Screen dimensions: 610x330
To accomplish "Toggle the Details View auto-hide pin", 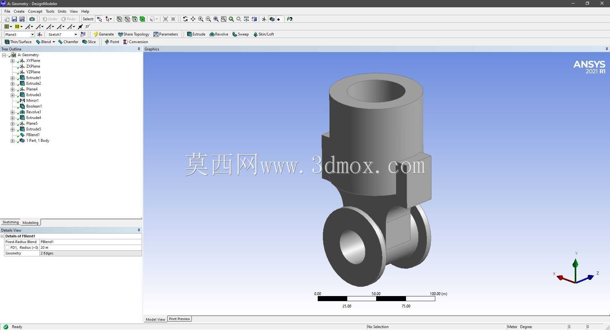I will 139,230.
